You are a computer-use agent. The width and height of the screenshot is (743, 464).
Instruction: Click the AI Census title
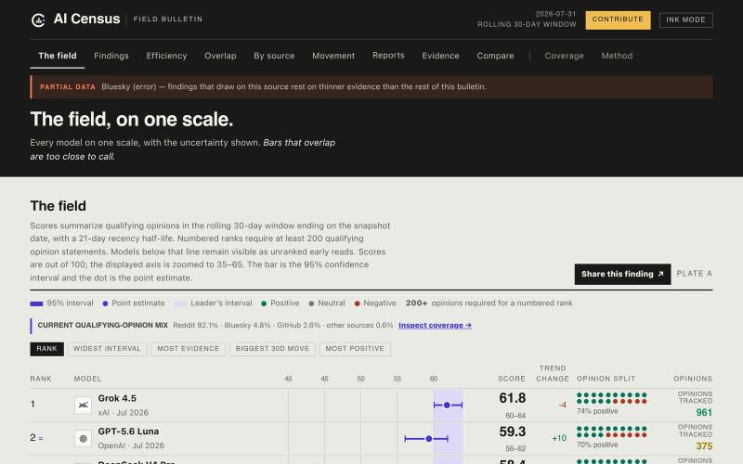pos(86,19)
